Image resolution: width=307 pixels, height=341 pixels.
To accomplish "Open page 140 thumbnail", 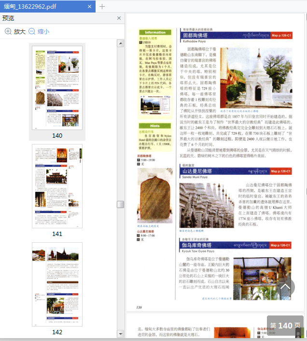I will click(57, 88).
